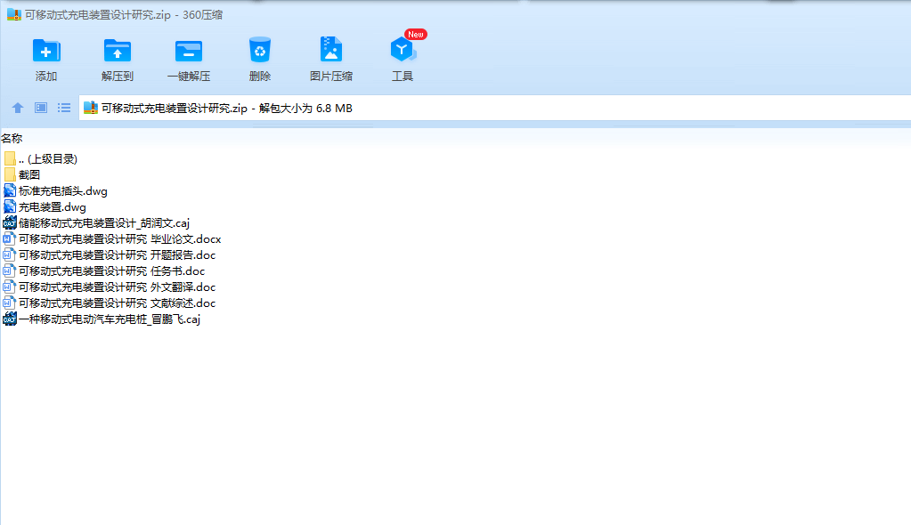Switch to the icon view mode button
This screenshot has height=525, width=911.
tap(41, 108)
